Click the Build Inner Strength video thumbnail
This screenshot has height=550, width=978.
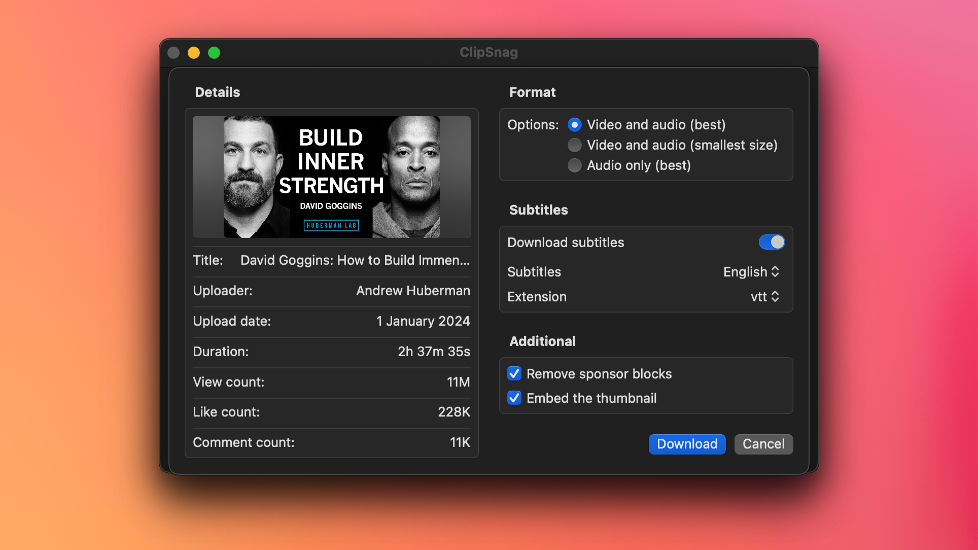(x=332, y=177)
